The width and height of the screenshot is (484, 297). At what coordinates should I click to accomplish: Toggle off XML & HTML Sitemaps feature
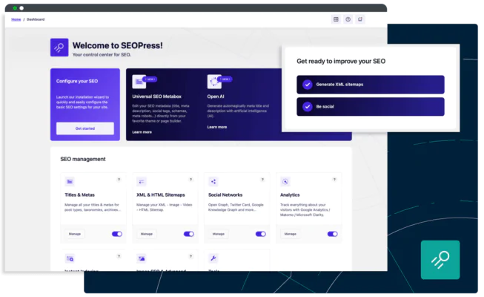pyautogui.click(x=189, y=234)
